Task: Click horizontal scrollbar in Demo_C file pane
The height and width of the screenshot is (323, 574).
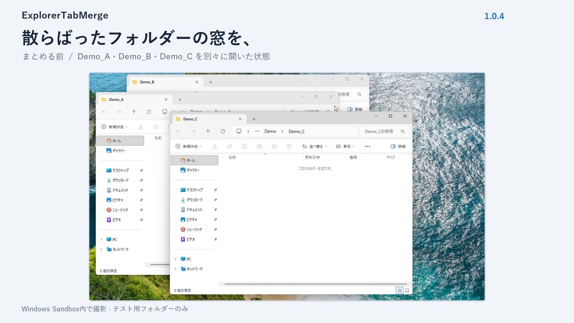Action: (316, 284)
